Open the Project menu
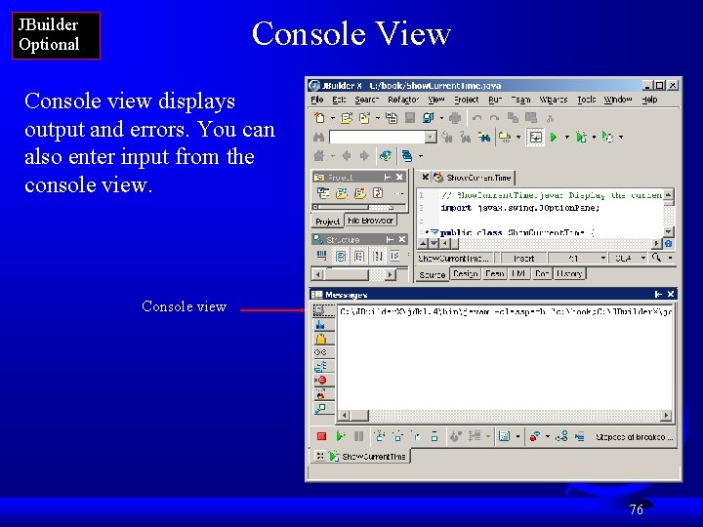The width and height of the screenshot is (703, 527). click(x=467, y=100)
